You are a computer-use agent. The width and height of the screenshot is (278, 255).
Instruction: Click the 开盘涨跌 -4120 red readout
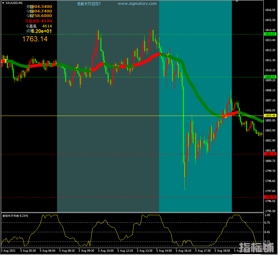[38, 21]
